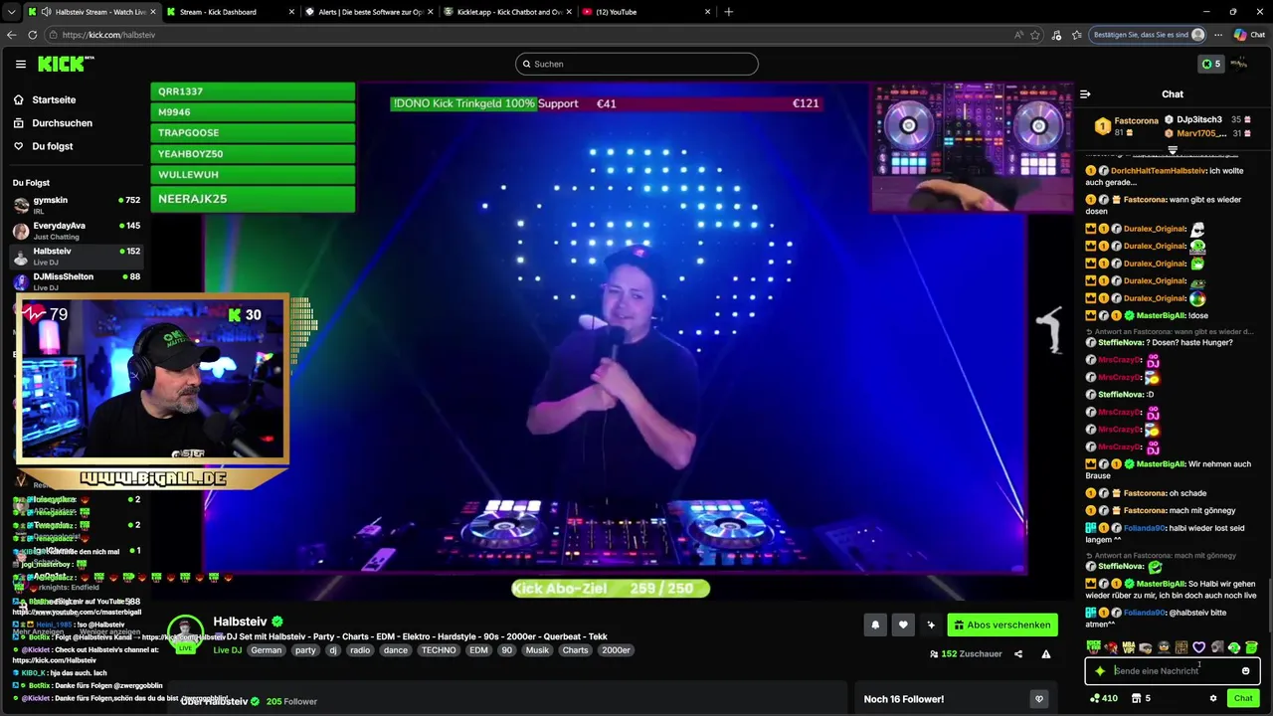Click the German tag

tap(266, 650)
